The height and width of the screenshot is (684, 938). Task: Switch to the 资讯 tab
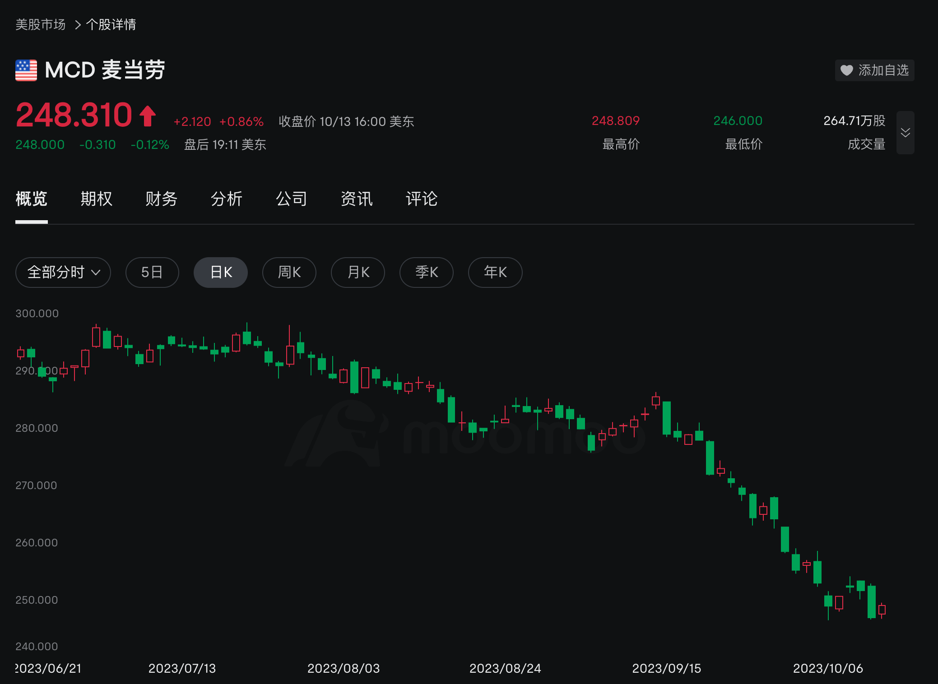coord(356,199)
